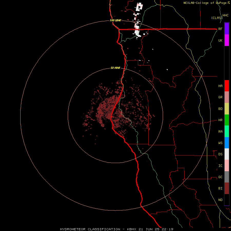Click the ND black legend swatch
The image size is (231, 231).
pyautogui.click(x=227, y=200)
